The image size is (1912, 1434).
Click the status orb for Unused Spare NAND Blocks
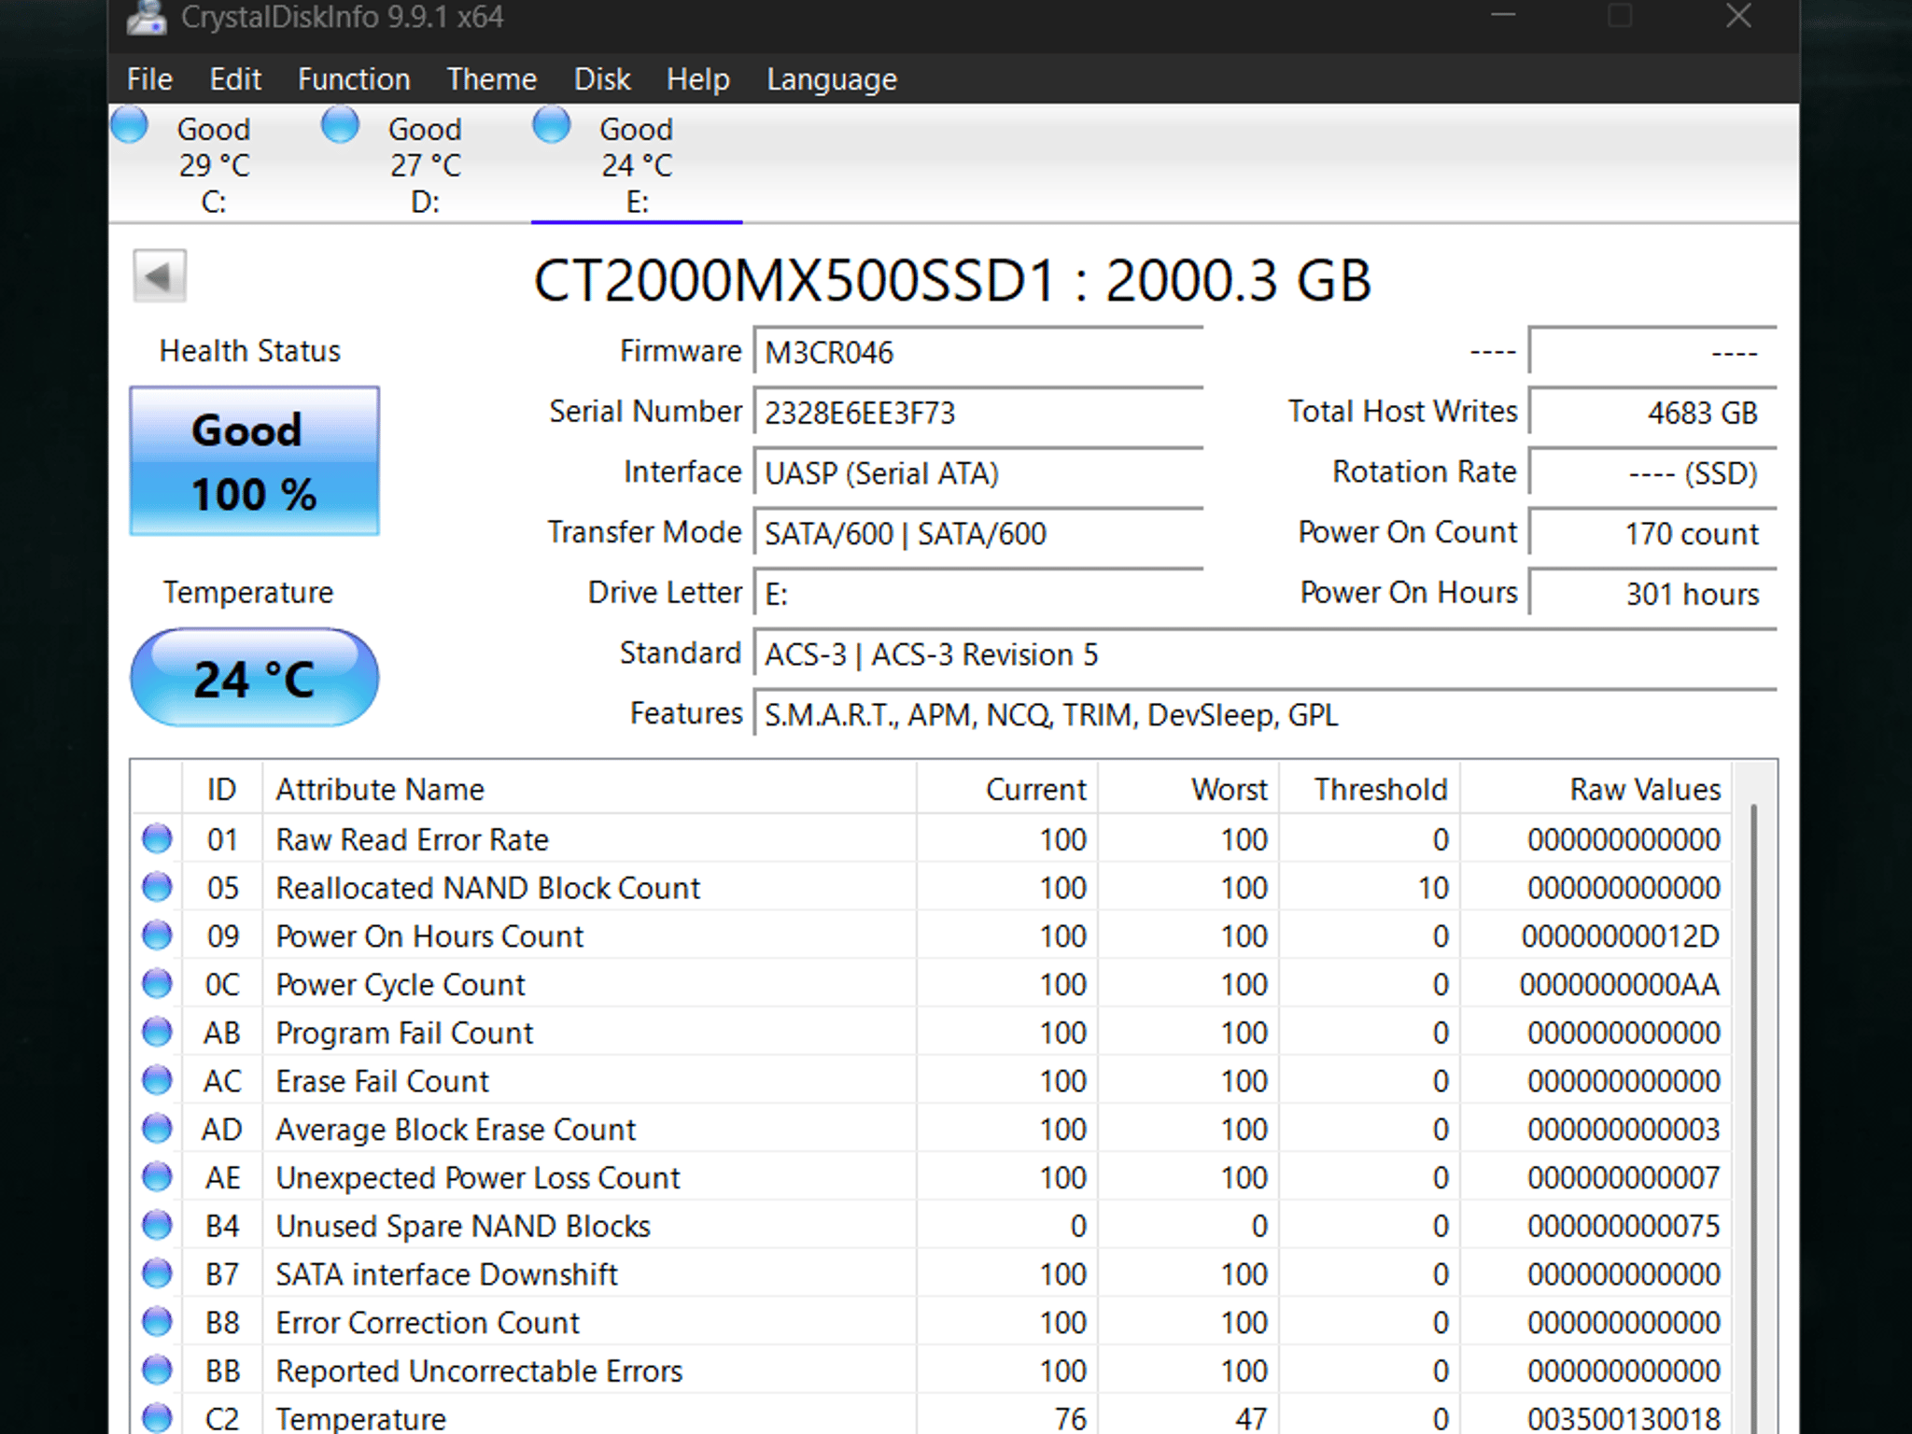click(x=157, y=1225)
